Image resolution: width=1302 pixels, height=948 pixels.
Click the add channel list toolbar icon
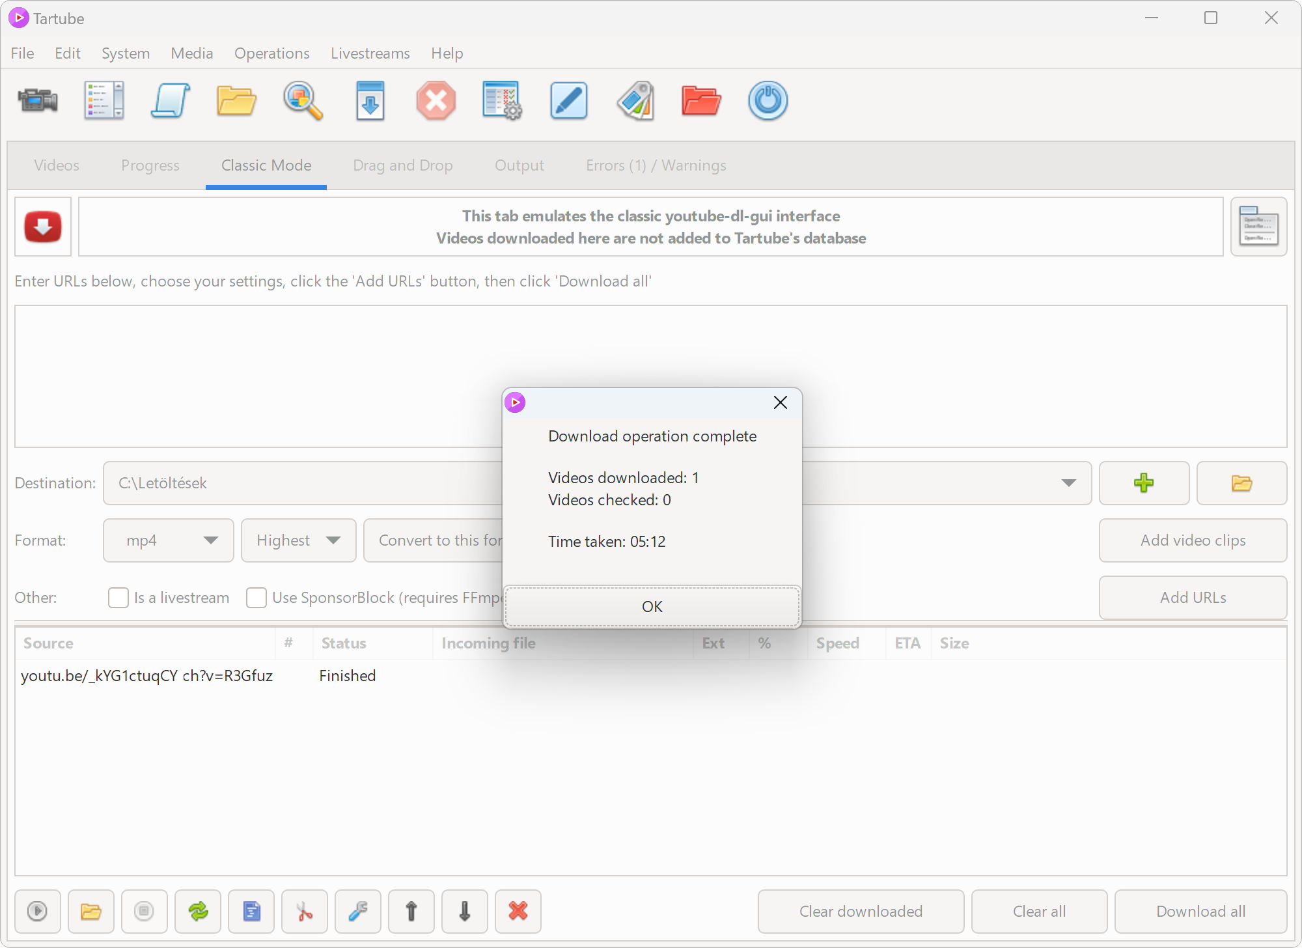[104, 101]
